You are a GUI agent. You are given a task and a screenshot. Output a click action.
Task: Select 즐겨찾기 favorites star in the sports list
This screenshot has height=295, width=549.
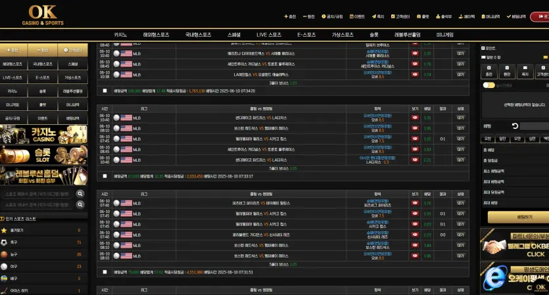(43, 230)
